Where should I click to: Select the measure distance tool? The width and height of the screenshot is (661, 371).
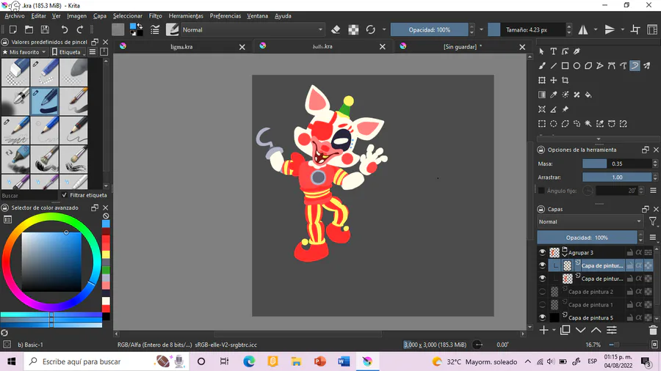[x=554, y=109]
